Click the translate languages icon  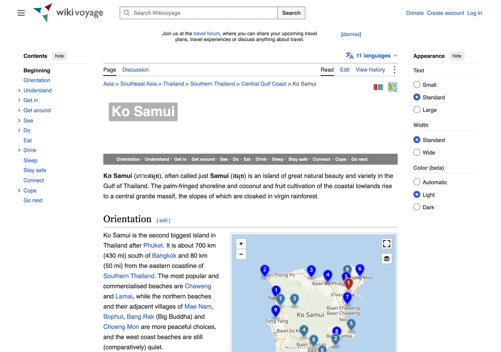pos(349,56)
